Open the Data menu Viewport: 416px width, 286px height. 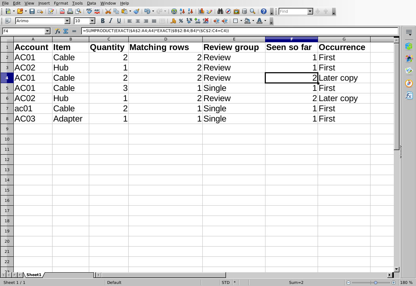[91, 3]
